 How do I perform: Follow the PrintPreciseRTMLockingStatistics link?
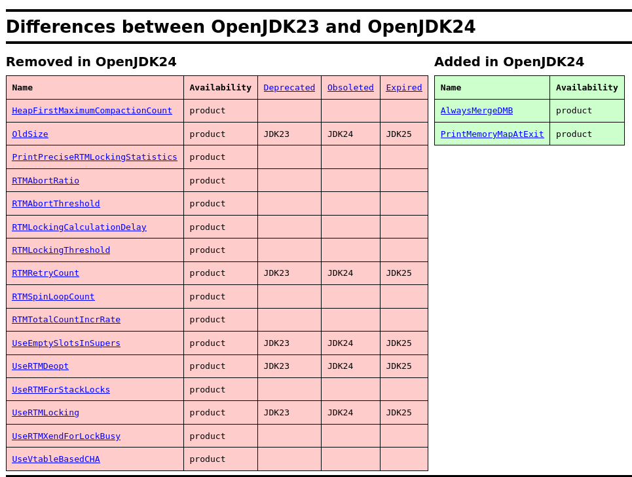[95, 157]
